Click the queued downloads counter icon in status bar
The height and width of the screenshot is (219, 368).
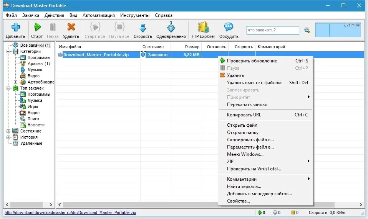click(275, 212)
